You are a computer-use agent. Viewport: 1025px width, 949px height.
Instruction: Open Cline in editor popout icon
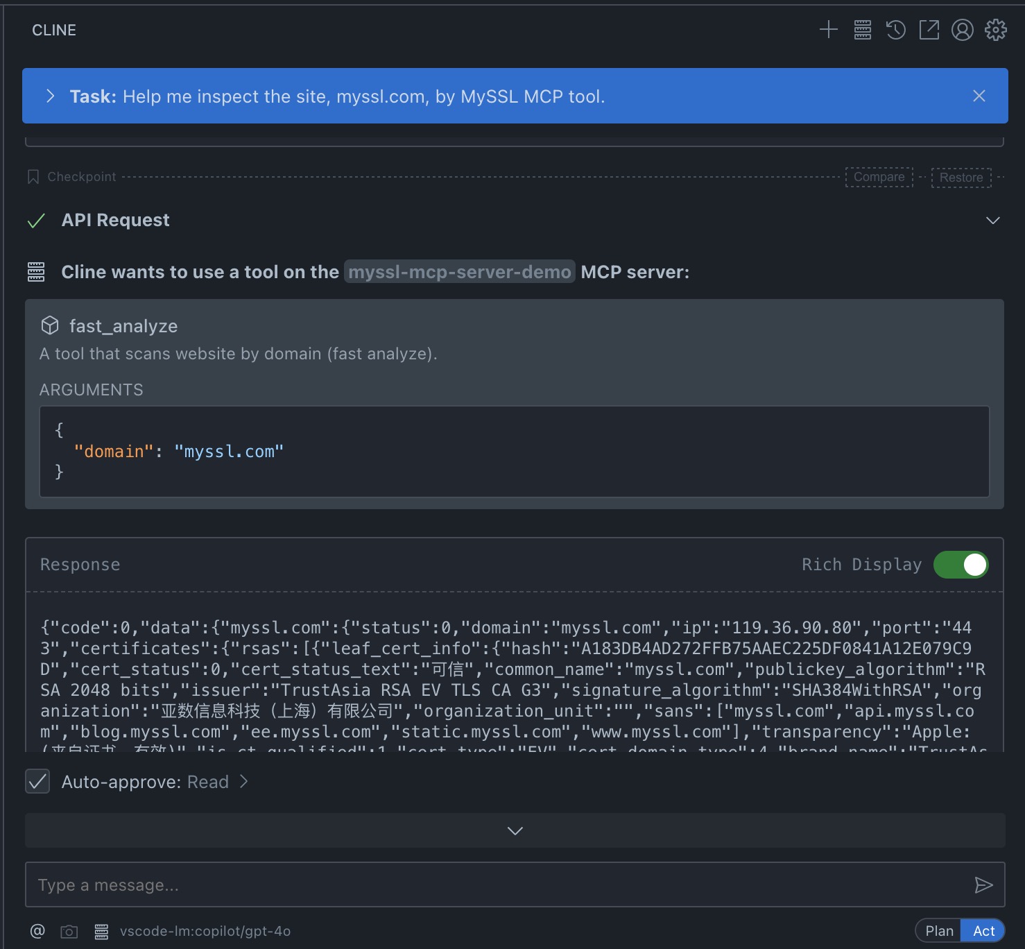tap(929, 30)
